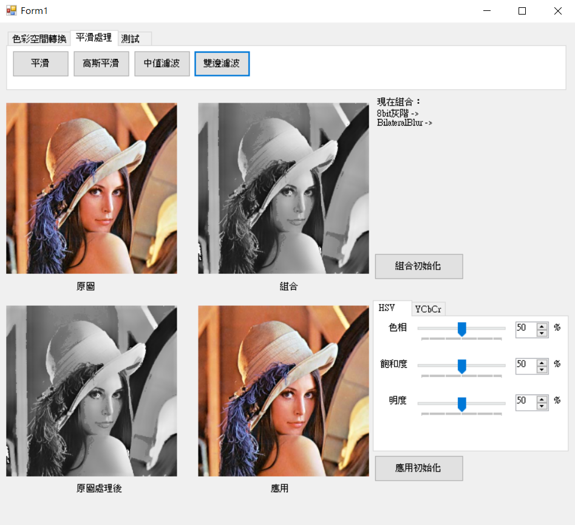Open the 測試 tab
The height and width of the screenshot is (525, 575).
tap(134, 38)
